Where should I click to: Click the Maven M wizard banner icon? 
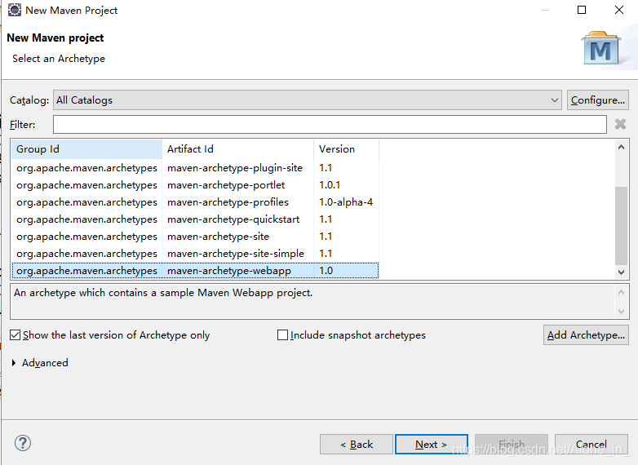coord(600,49)
